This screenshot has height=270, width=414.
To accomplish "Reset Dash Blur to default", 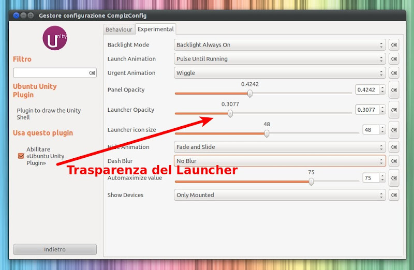I will [394, 161].
